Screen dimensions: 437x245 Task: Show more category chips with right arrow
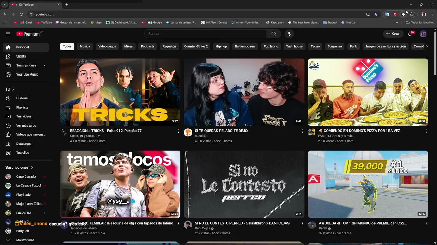427,47
